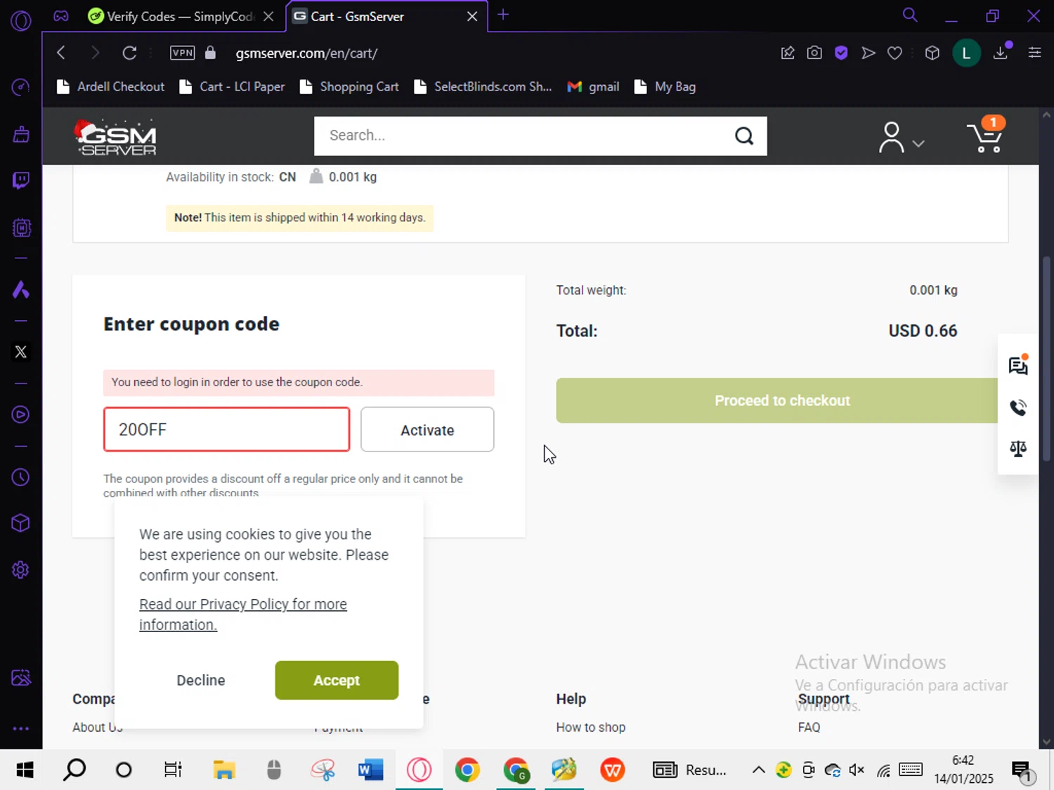Click the Activate coupon button
Image resolution: width=1054 pixels, height=790 pixels.
pos(427,430)
